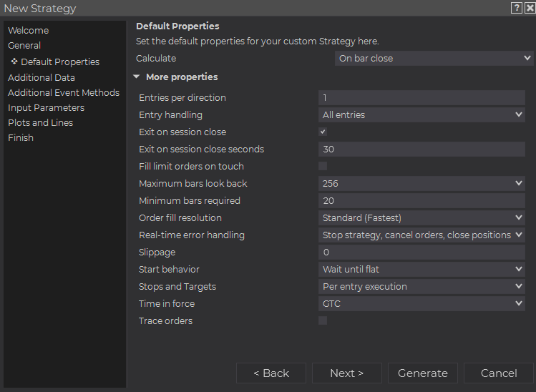The height and width of the screenshot is (392, 536).
Task: Open the Calculate dropdown
Action: (x=434, y=59)
